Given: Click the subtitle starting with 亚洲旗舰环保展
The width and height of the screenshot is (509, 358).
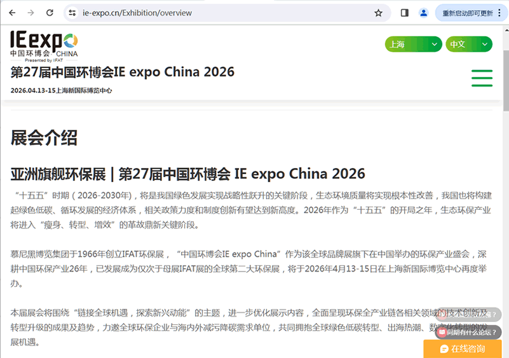Looking at the screenshot, I should (187, 174).
